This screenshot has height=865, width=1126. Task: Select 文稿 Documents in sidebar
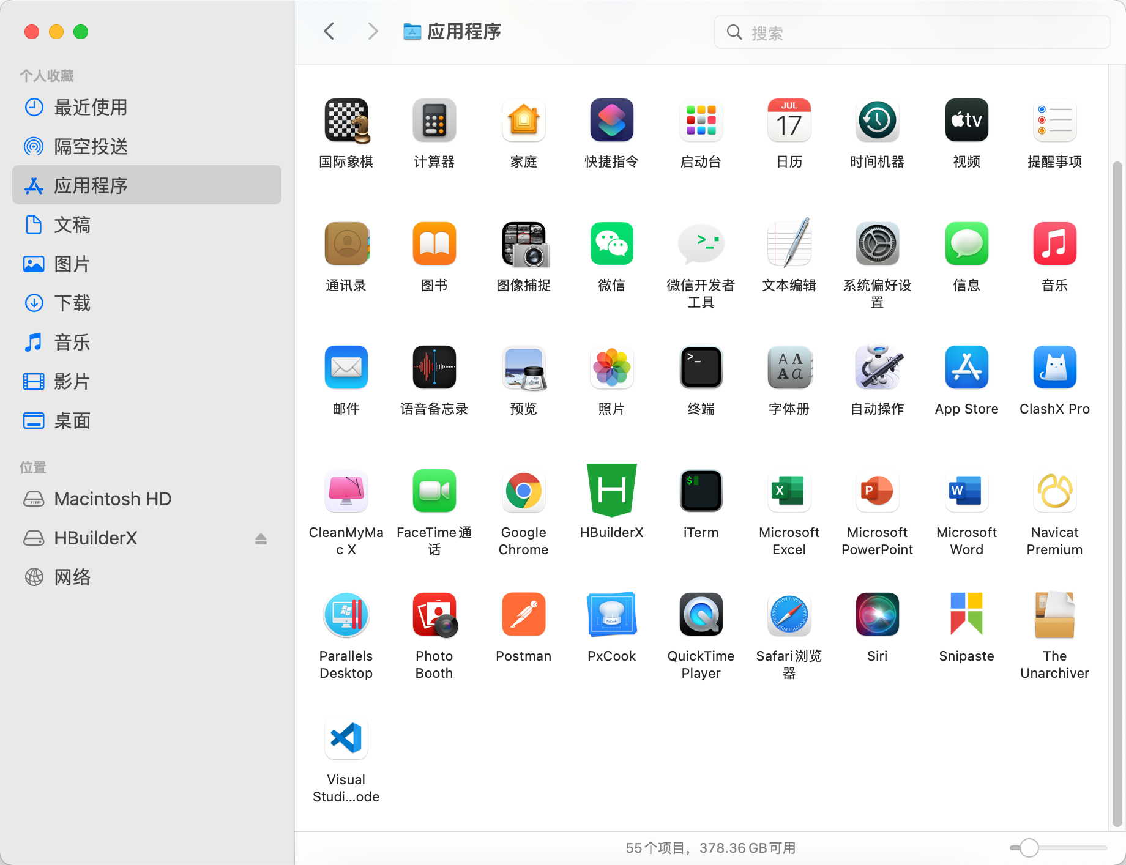(x=147, y=225)
